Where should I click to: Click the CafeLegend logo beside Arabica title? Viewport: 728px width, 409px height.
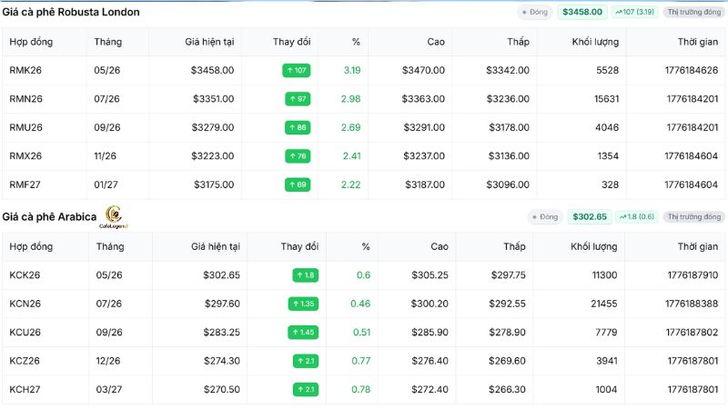point(113,217)
